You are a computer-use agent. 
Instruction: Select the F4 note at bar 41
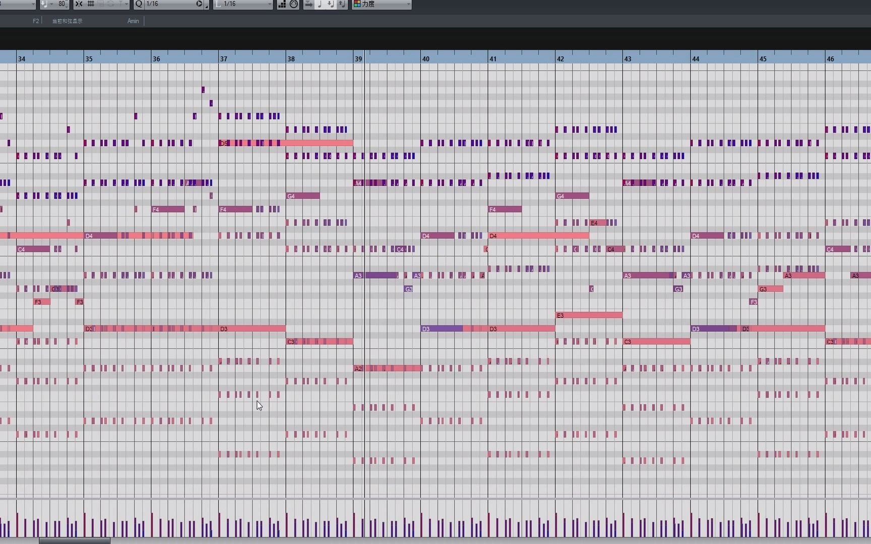(x=505, y=209)
